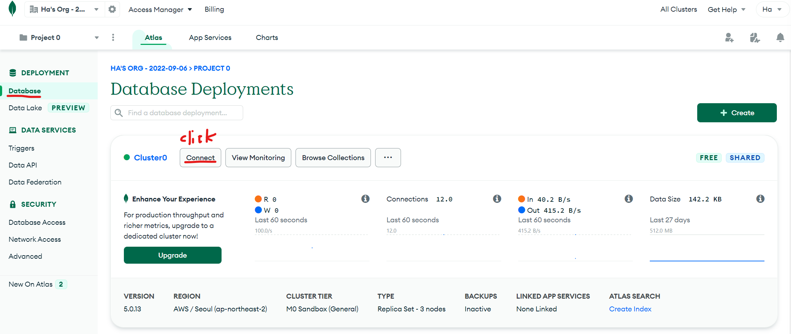Image resolution: width=791 pixels, height=334 pixels.
Task: Click 'None Linked' app services text
Action: tap(536, 309)
